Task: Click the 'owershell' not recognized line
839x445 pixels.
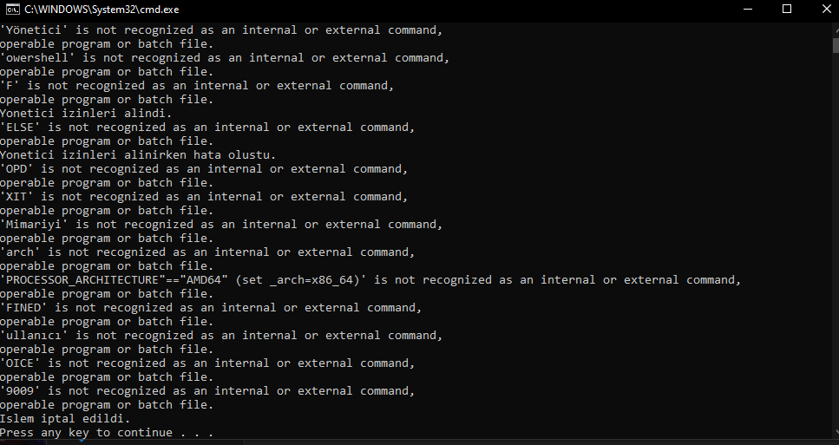Action: point(224,58)
